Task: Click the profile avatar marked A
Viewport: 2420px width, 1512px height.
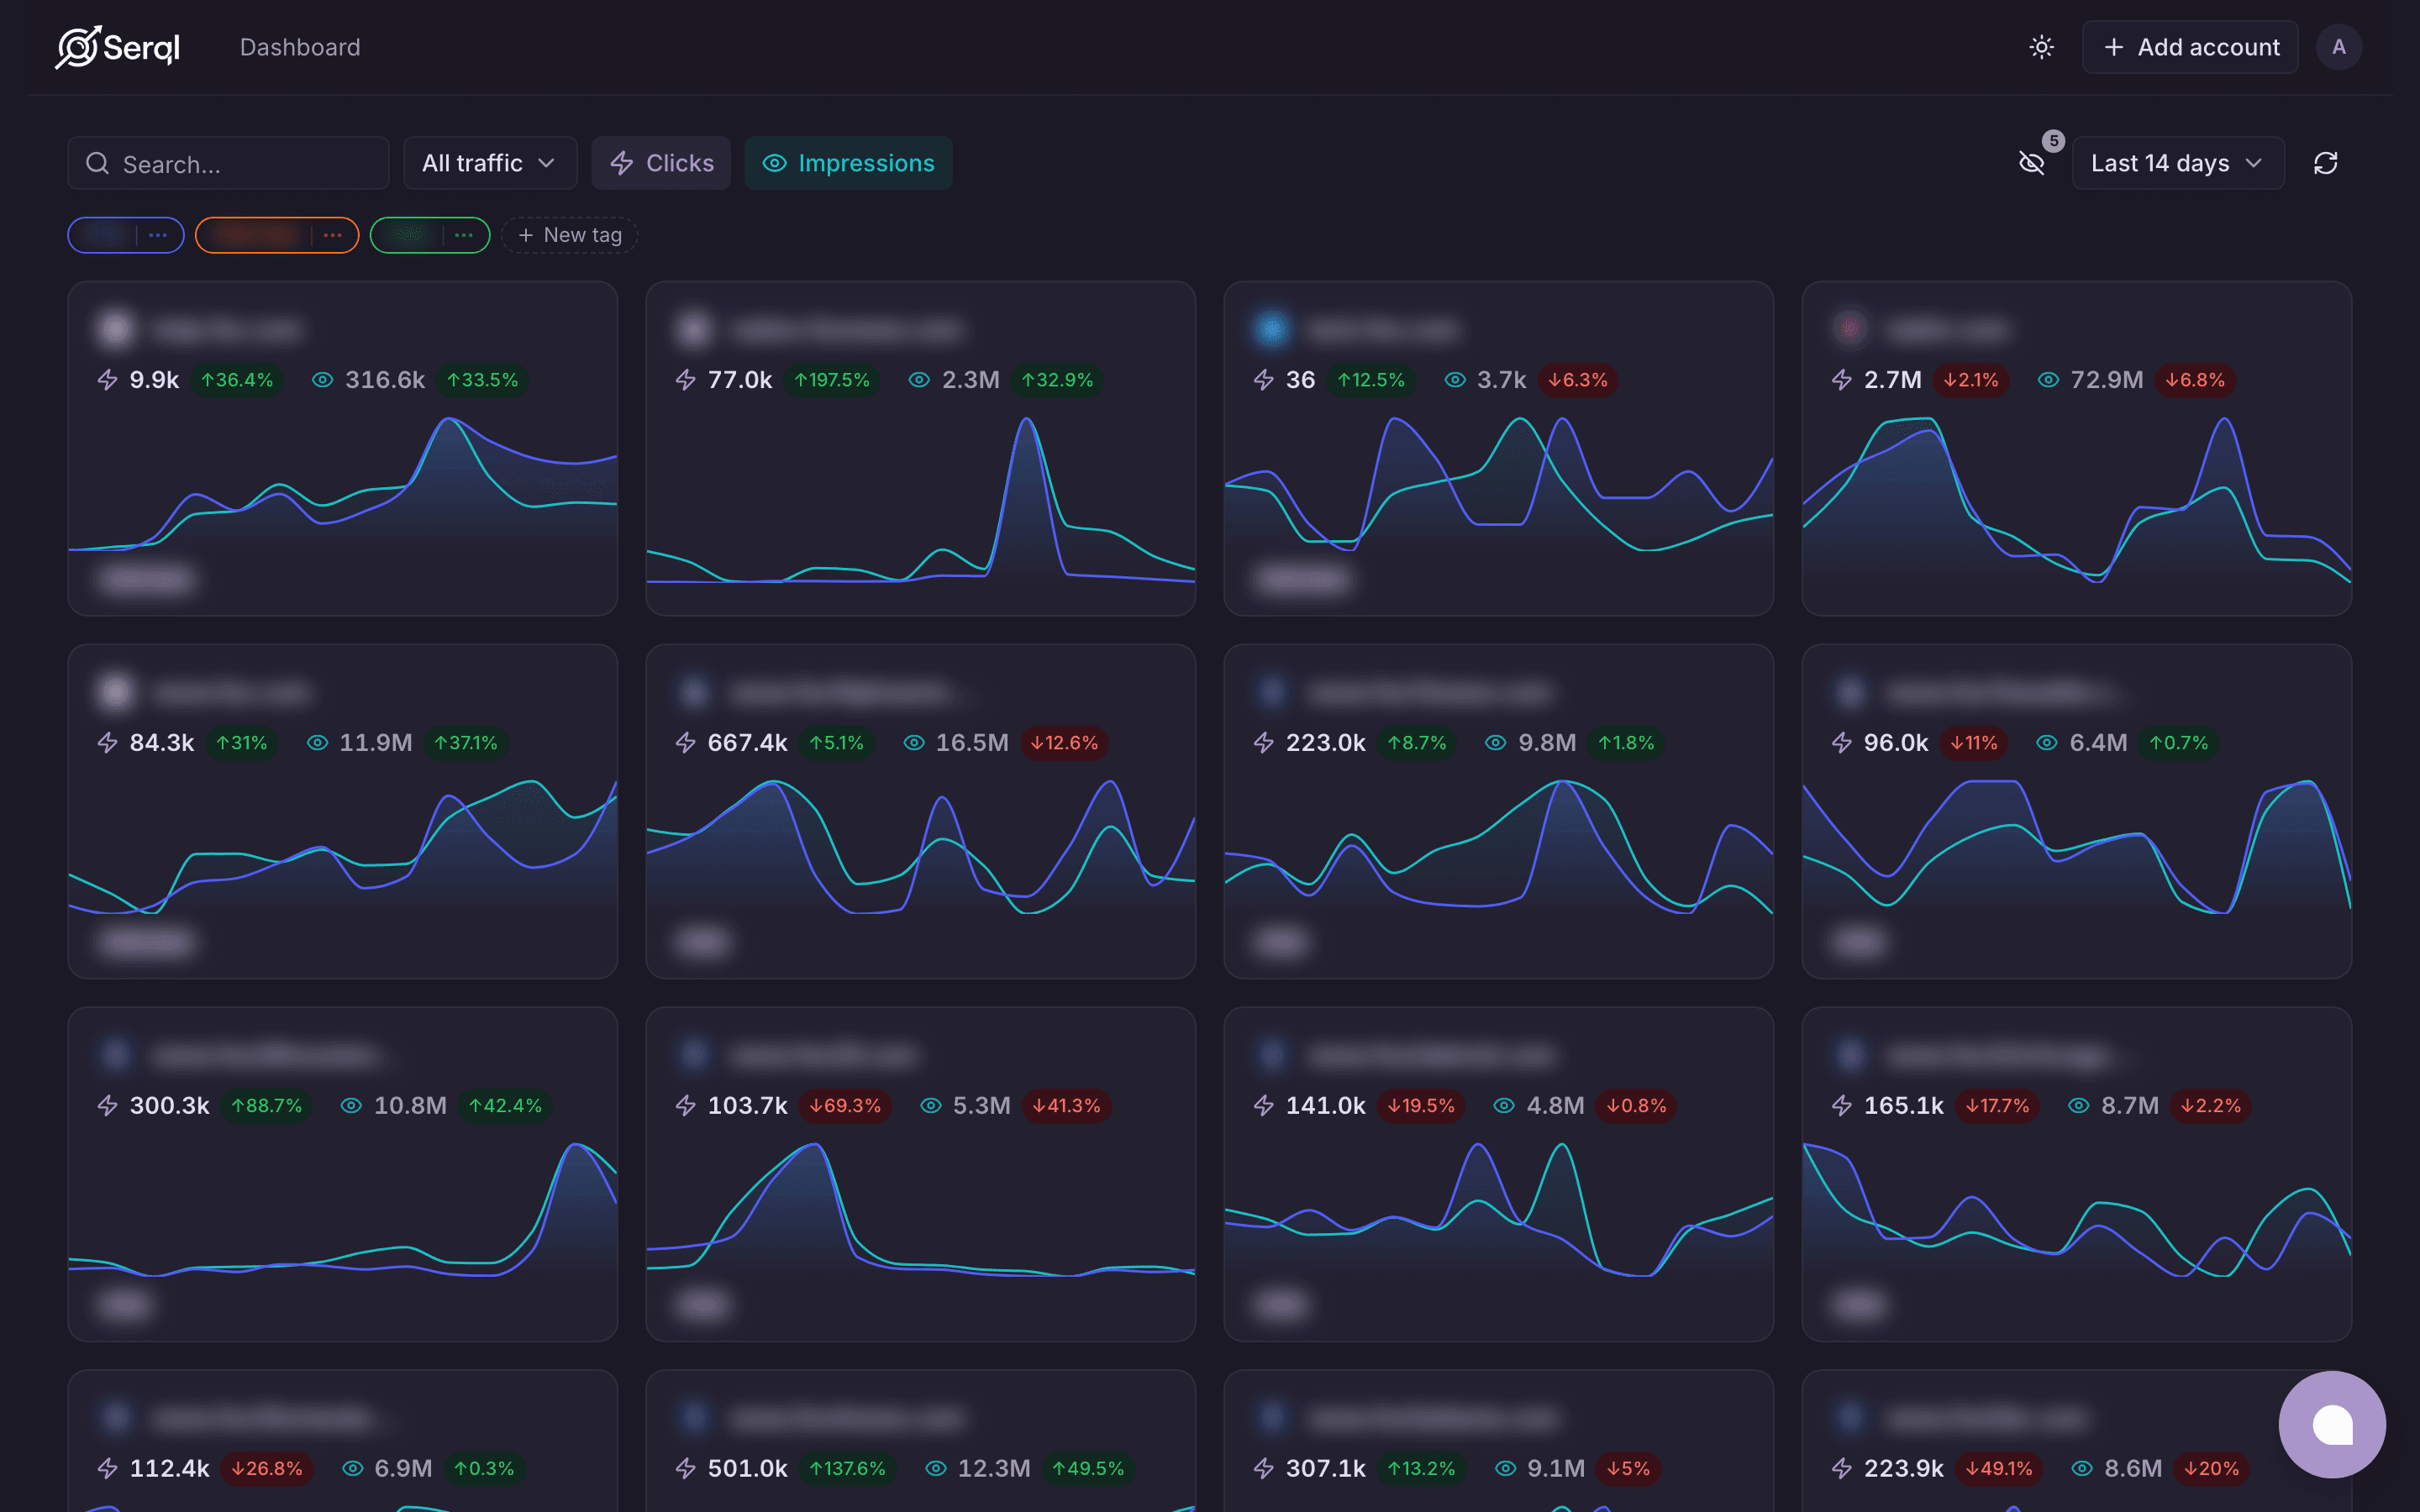Action: click(2338, 46)
